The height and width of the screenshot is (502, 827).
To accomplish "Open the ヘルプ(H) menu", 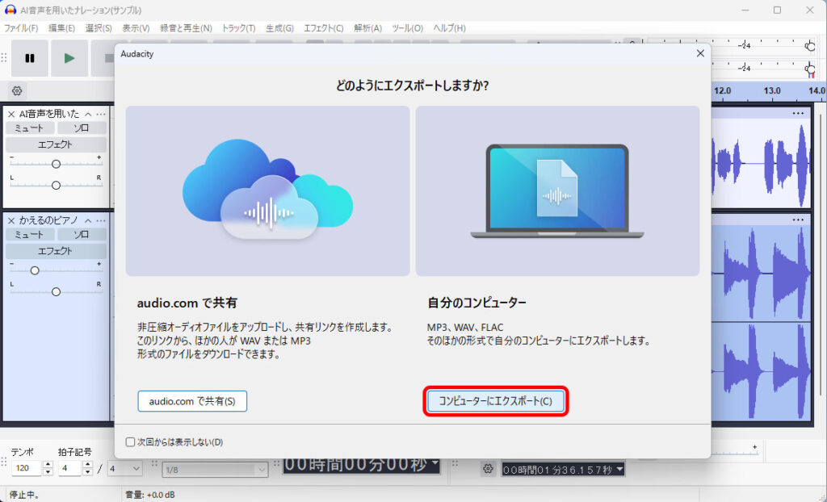I will pos(449,28).
